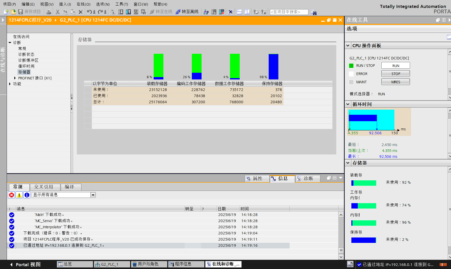Click the search-in-project binoculars icon
Viewport: 451px width, 269px height.
tap(313, 12)
